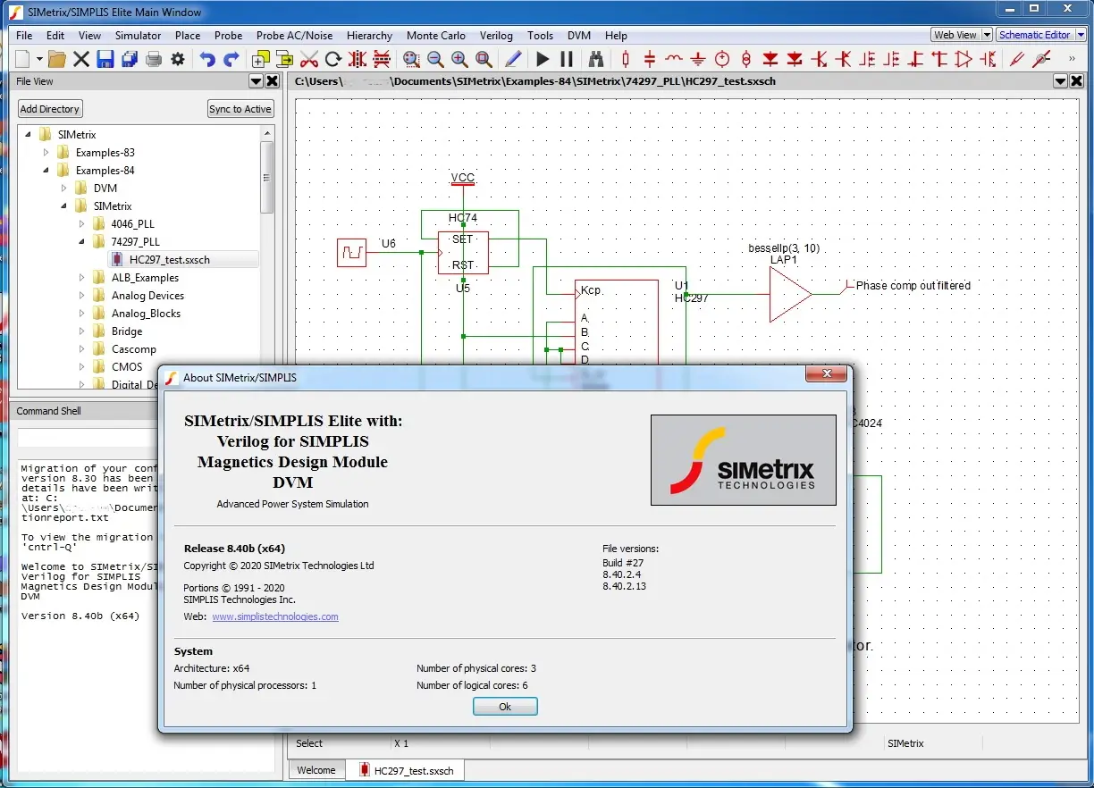
Task: Zoom out with the minus magnifier icon
Action: (x=435, y=59)
